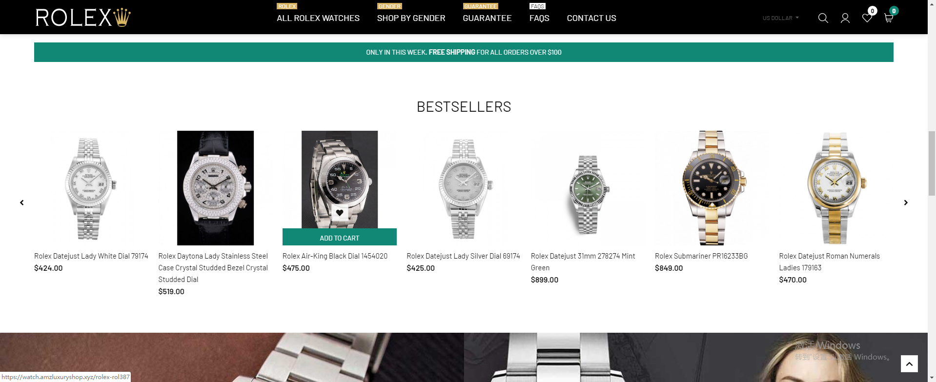Open Rolex Submariner PR16233BG product link
Image resolution: width=936 pixels, height=382 pixels.
pyautogui.click(x=701, y=256)
